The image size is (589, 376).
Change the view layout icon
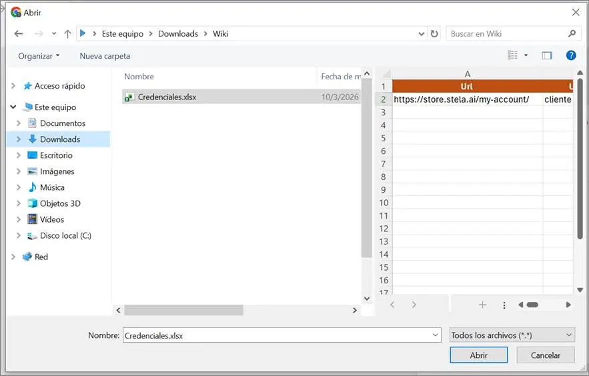(513, 56)
